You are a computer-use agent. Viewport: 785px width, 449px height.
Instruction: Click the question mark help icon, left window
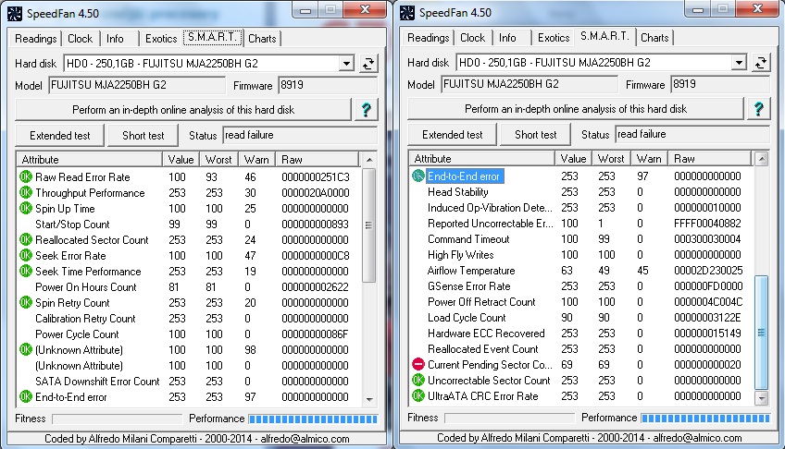366,109
